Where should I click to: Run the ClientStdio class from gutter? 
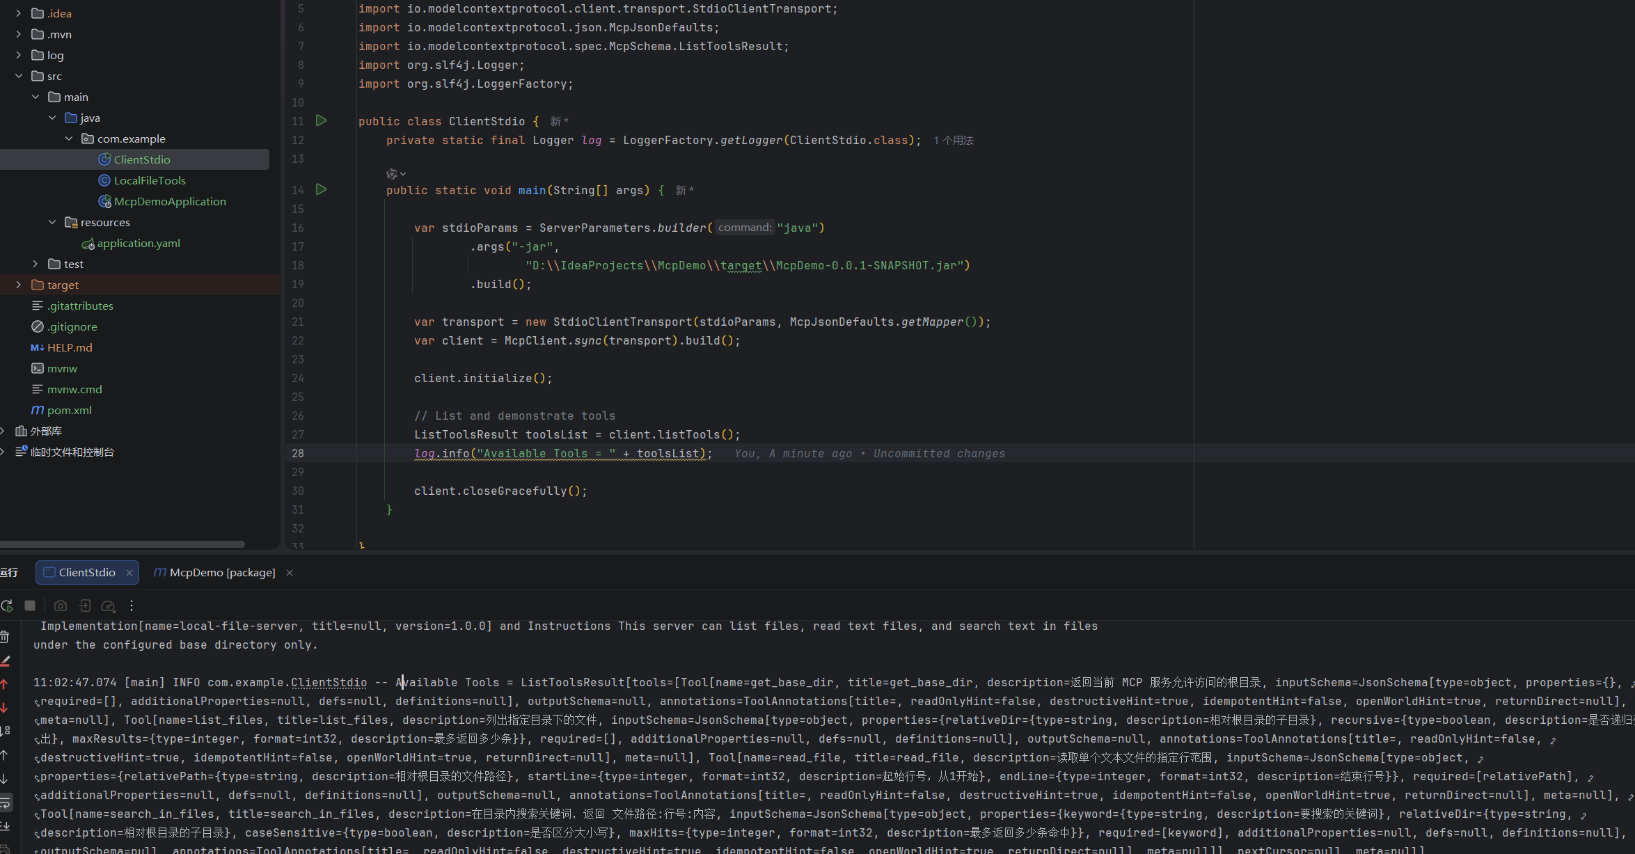[321, 120]
